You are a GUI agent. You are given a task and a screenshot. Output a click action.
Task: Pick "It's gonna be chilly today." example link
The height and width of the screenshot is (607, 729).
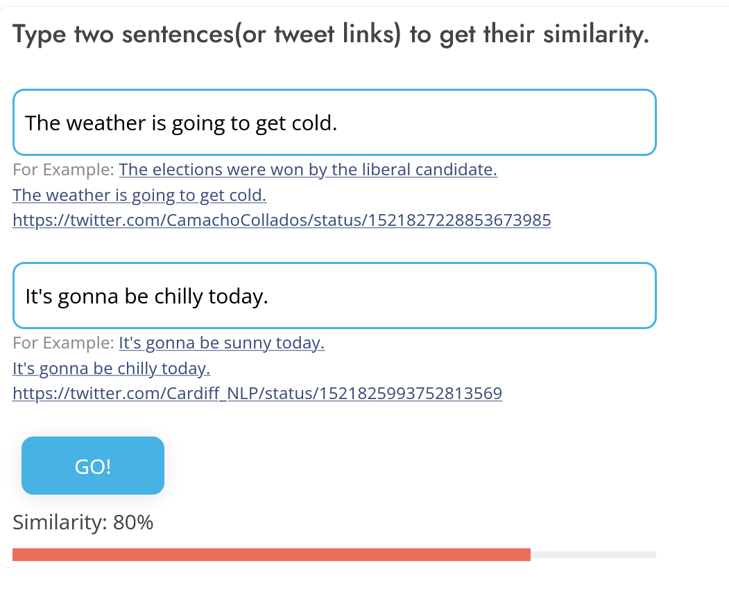point(111,368)
